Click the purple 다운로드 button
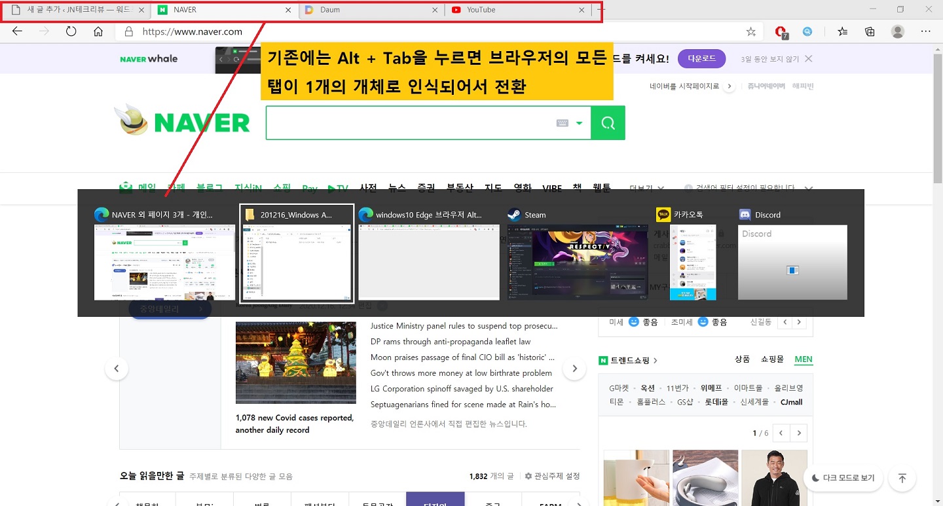The height and width of the screenshot is (506, 943). pyautogui.click(x=701, y=59)
